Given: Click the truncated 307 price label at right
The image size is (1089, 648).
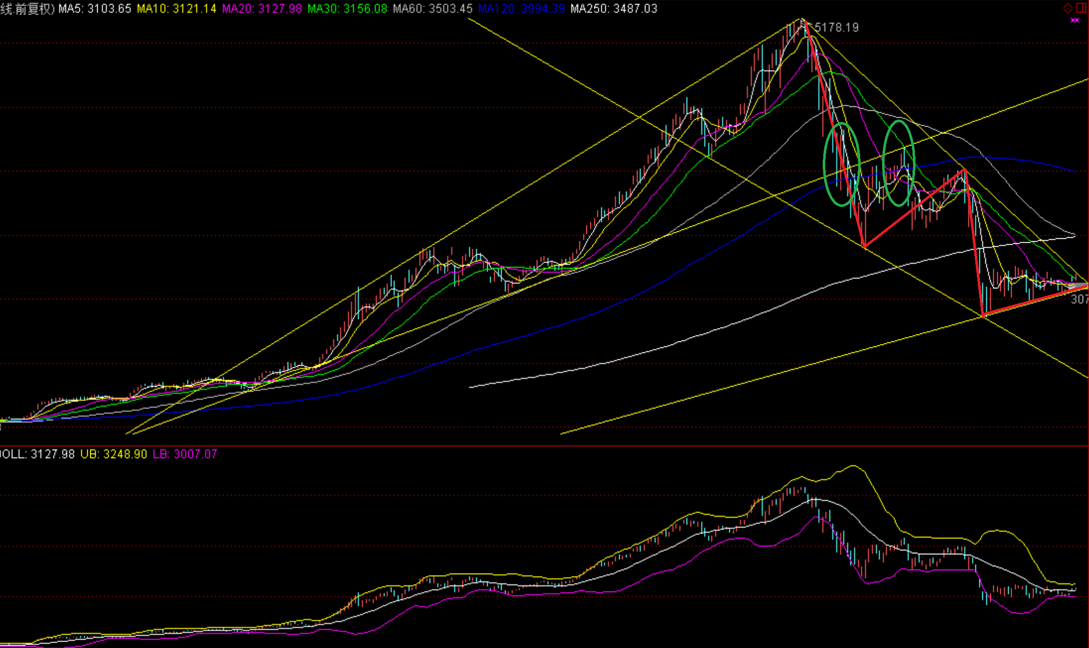Looking at the screenshot, I should point(1080,299).
